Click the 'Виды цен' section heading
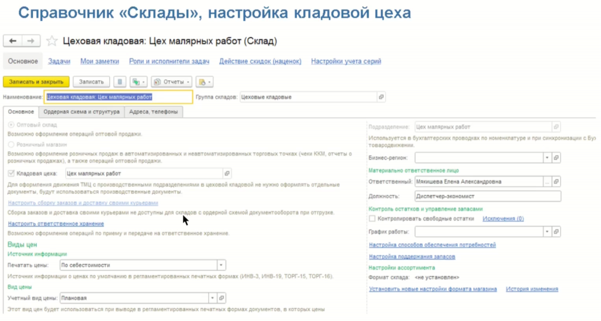 pyautogui.click(x=22, y=244)
